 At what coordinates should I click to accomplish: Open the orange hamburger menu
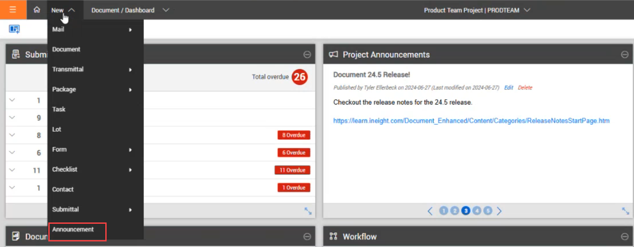tap(13, 10)
